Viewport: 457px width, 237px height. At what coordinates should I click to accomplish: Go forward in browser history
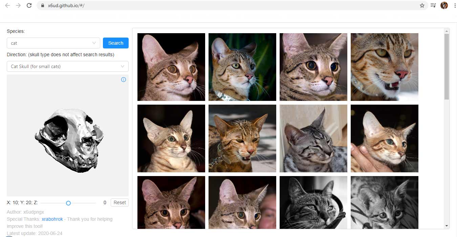[x=18, y=5]
